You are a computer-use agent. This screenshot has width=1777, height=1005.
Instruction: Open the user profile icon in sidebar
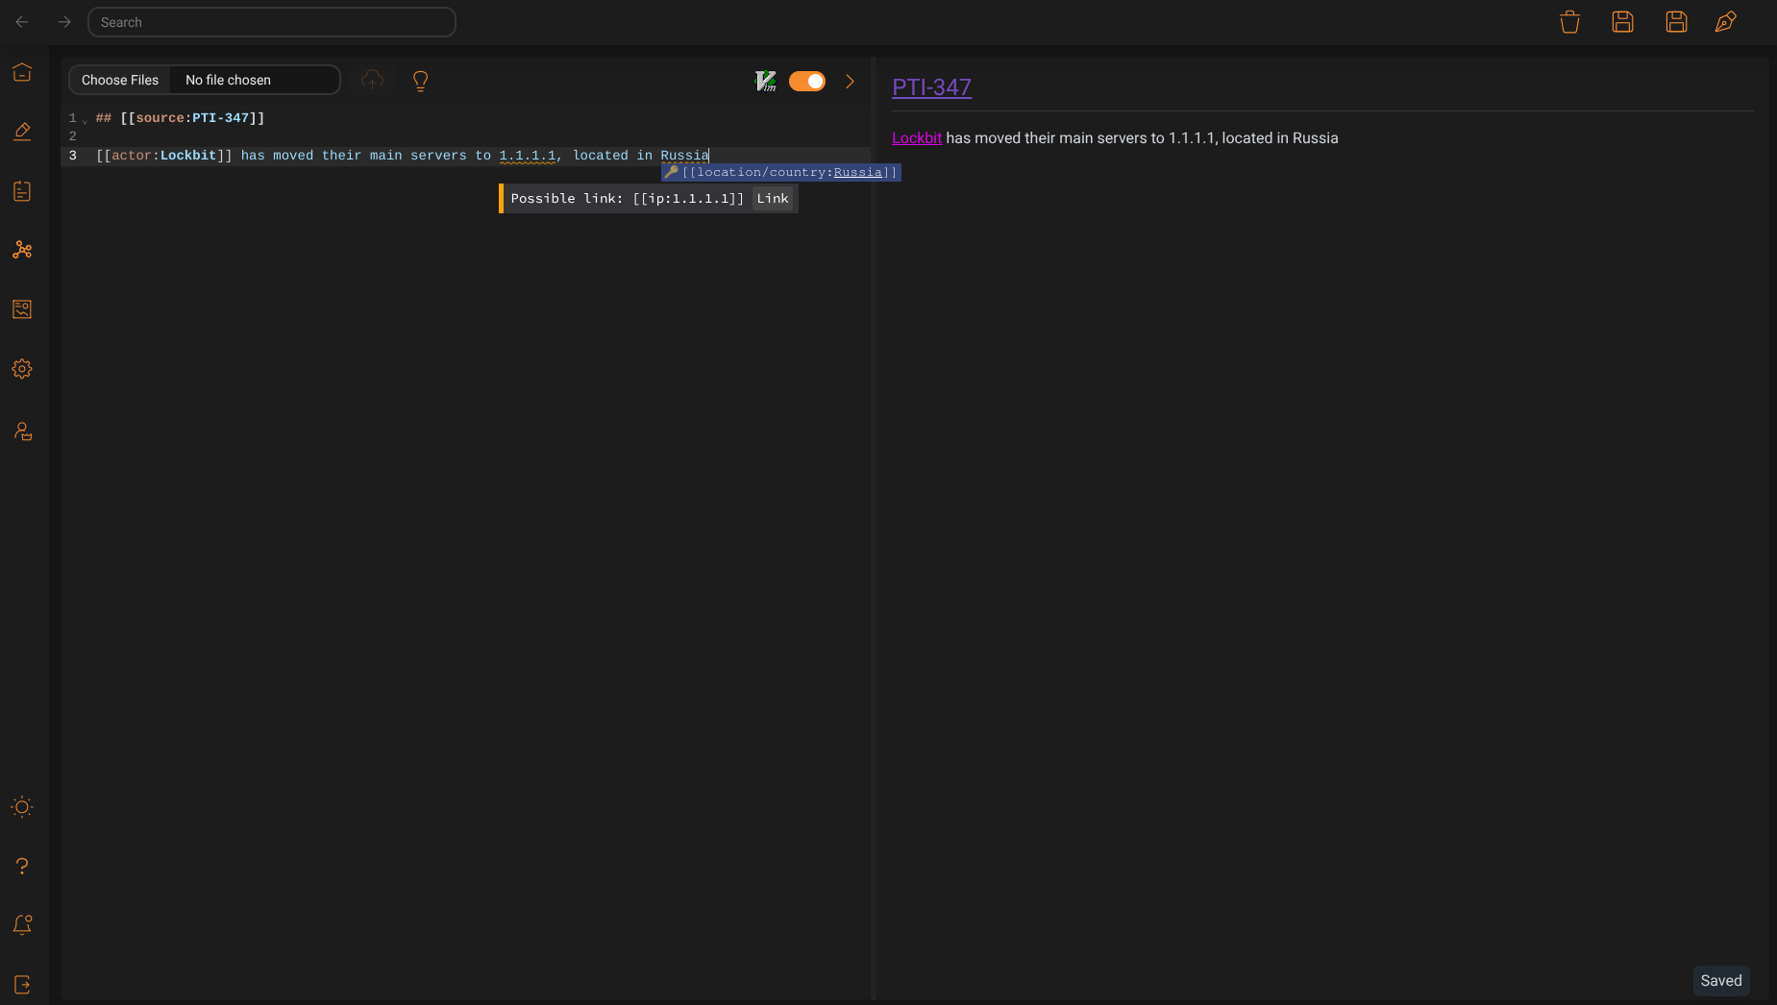[x=22, y=431]
